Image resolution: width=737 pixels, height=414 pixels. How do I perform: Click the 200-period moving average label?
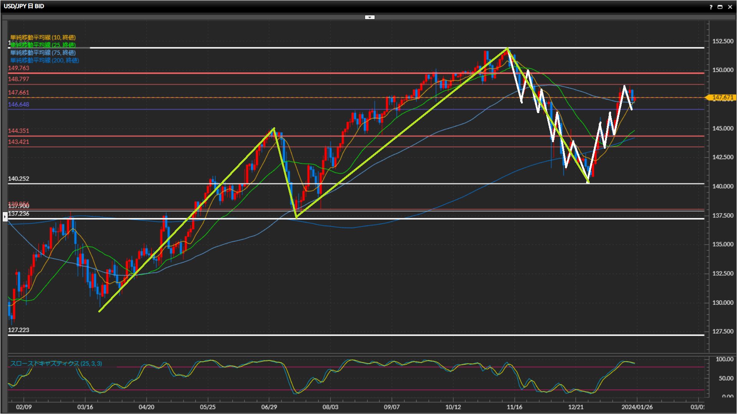pyautogui.click(x=45, y=60)
